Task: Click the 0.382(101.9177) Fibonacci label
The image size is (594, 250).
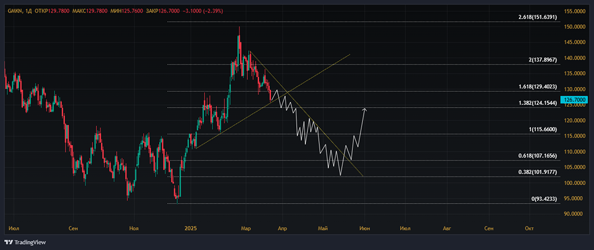Action: (x=539, y=172)
